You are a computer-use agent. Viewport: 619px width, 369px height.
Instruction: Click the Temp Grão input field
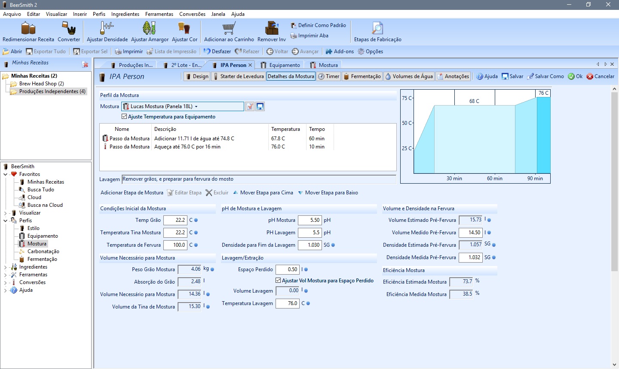coord(175,220)
